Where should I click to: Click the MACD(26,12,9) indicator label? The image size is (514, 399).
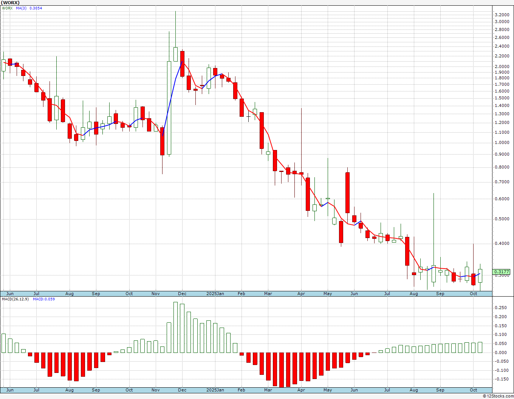15,299
